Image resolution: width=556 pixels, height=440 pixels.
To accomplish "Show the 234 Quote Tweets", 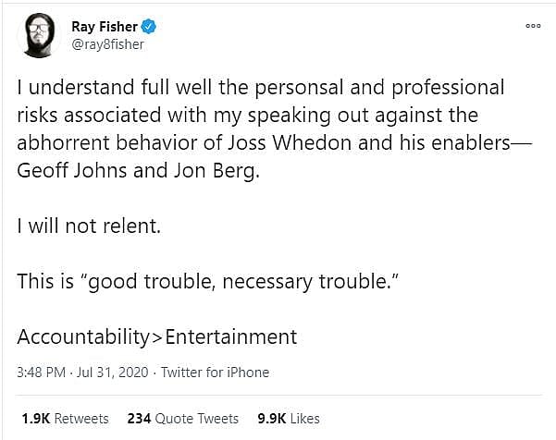I will pos(182,419).
